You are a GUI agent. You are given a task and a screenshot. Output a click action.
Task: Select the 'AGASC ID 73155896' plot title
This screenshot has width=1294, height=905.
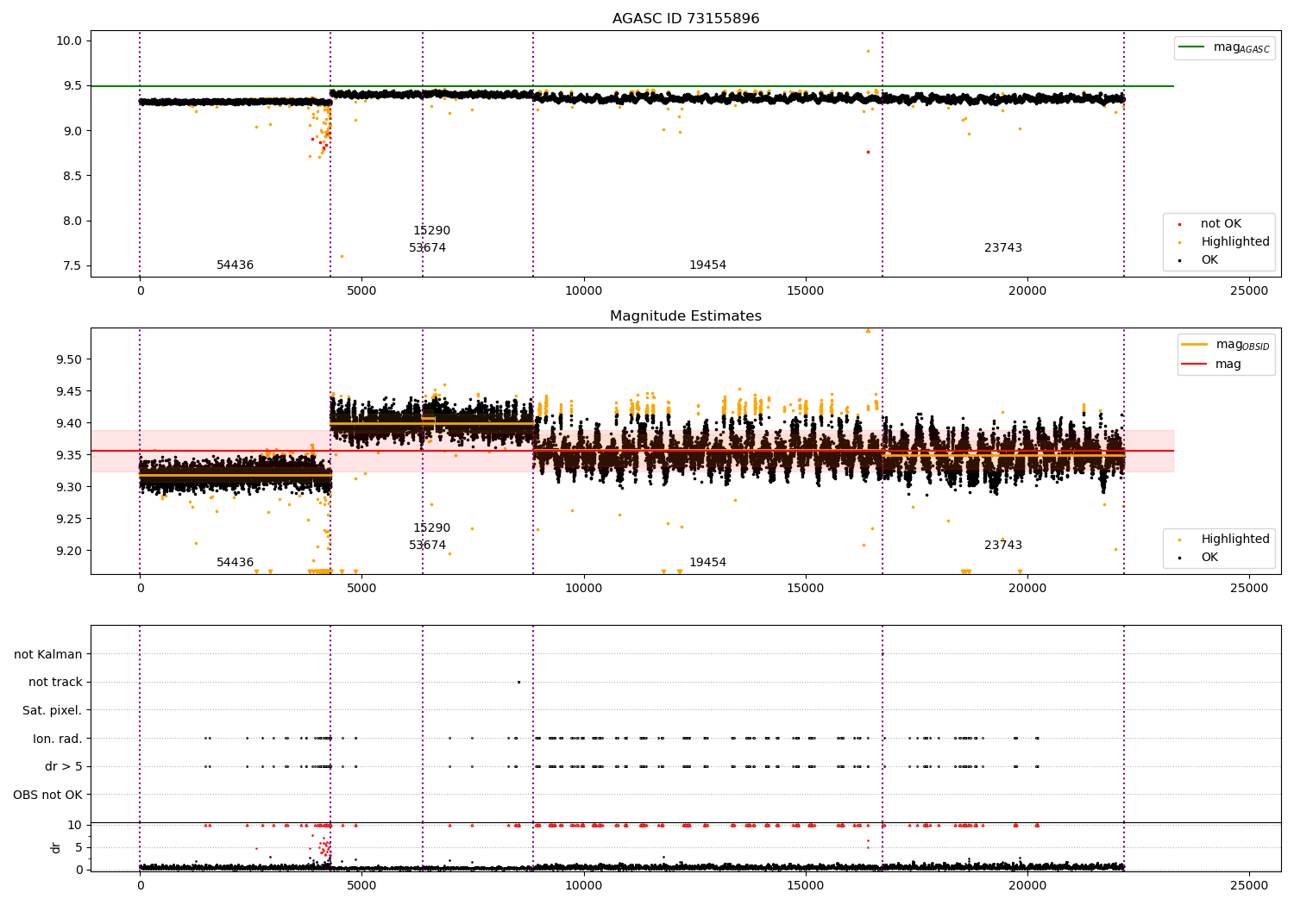coord(686,18)
